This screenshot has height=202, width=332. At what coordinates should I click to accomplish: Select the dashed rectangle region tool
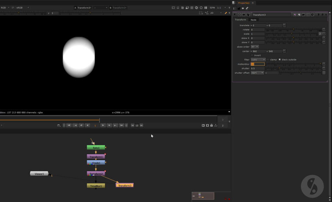[x=201, y=13]
